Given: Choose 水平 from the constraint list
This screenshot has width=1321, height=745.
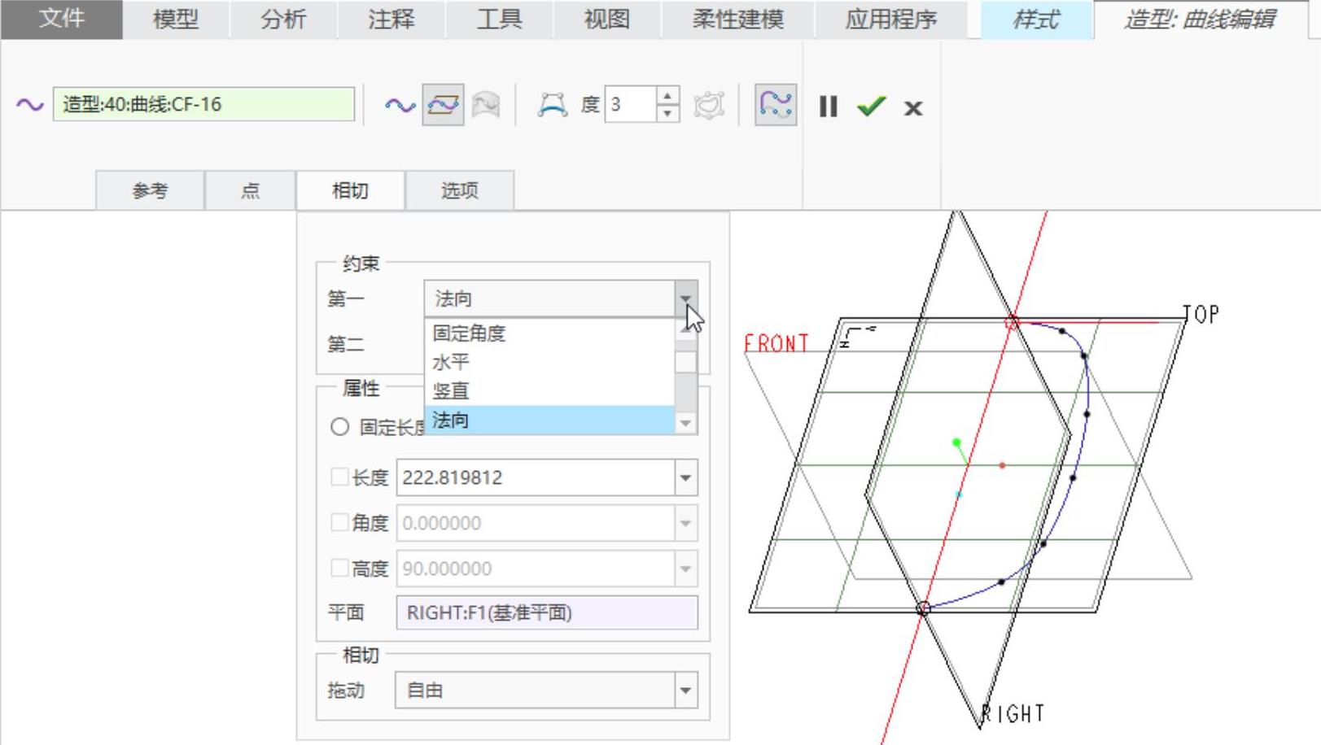Looking at the screenshot, I should 451,362.
